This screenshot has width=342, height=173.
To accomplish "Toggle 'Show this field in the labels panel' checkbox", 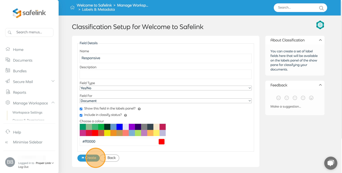I will [x=81, y=109].
